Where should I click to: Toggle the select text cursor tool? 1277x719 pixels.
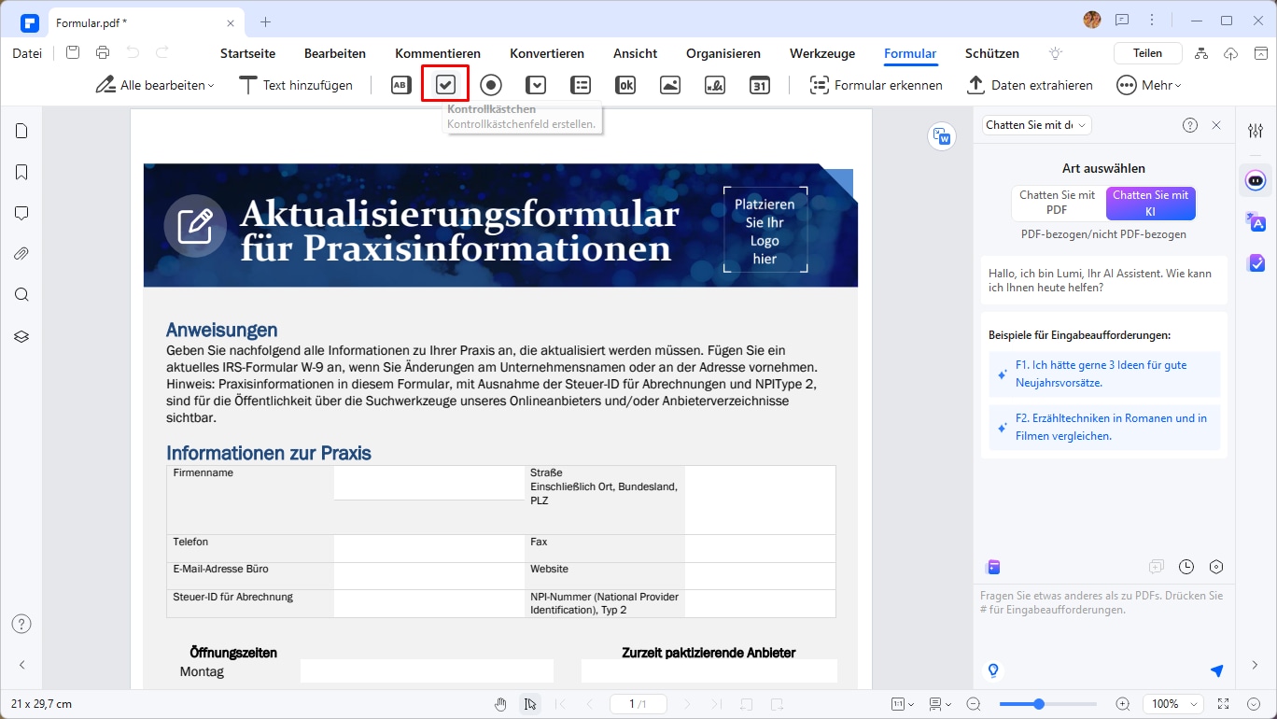click(x=530, y=704)
